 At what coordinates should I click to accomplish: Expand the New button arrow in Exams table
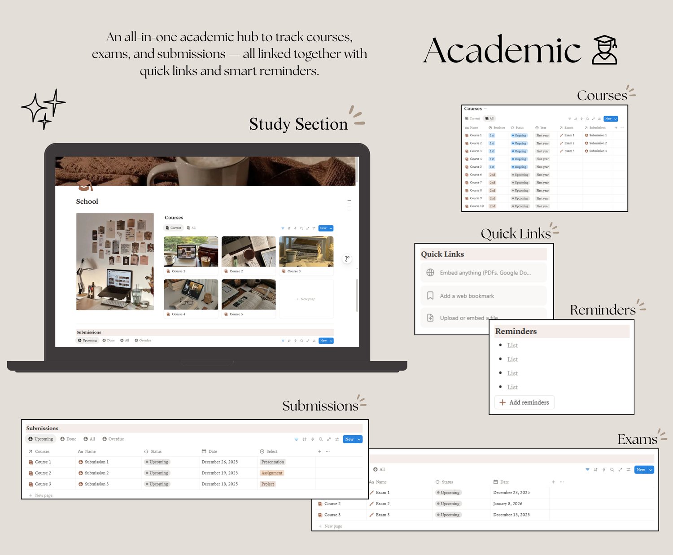tap(651, 470)
